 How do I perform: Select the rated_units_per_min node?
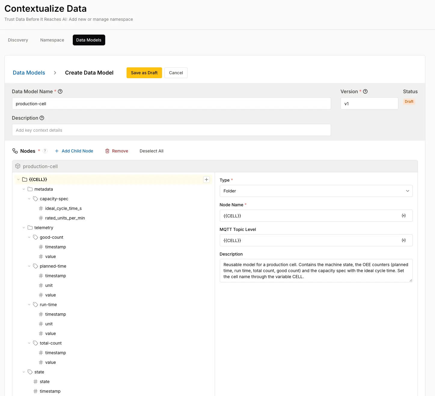[65, 218]
